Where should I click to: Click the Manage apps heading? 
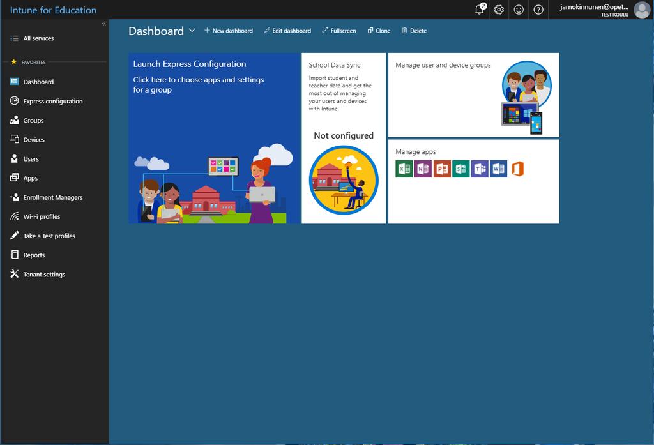pyautogui.click(x=415, y=152)
